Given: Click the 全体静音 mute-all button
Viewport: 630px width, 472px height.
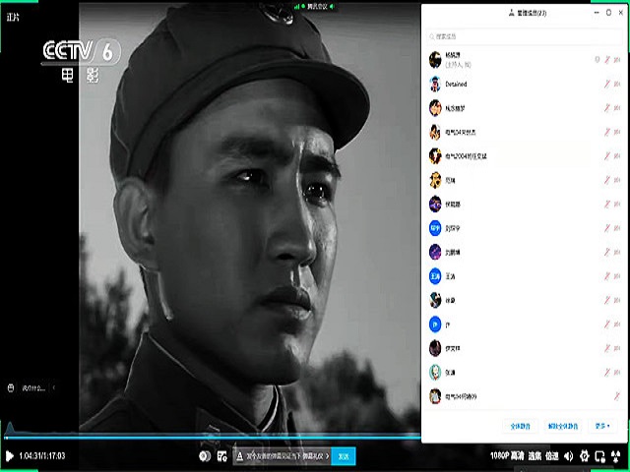Looking at the screenshot, I should 521,426.
